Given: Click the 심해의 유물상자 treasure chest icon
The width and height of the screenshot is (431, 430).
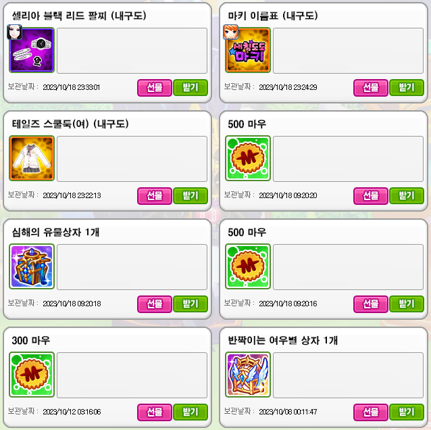Looking at the screenshot, I should tap(32, 266).
